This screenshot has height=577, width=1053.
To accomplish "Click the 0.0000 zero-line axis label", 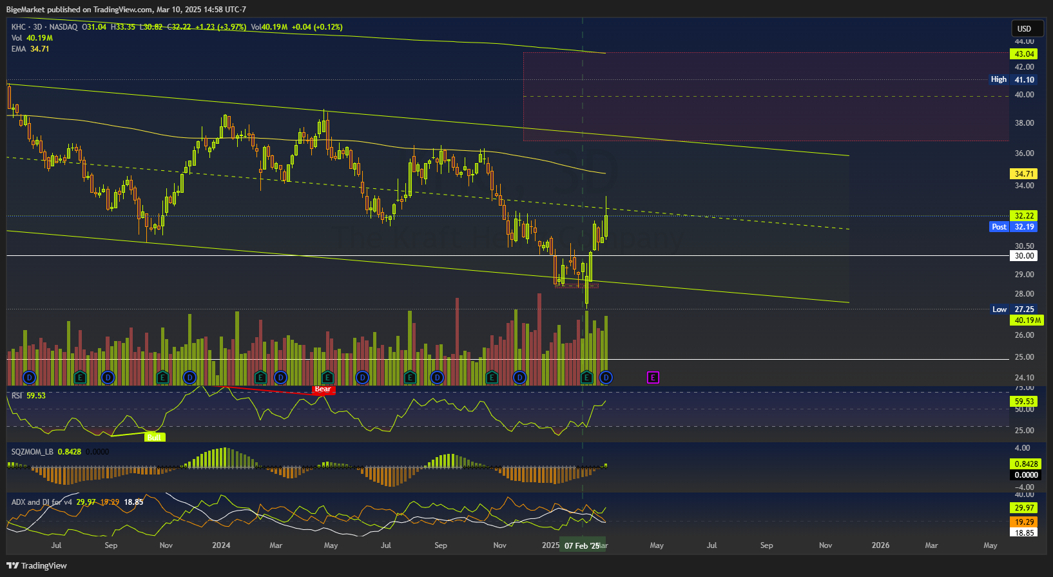I will pyautogui.click(x=1026, y=475).
